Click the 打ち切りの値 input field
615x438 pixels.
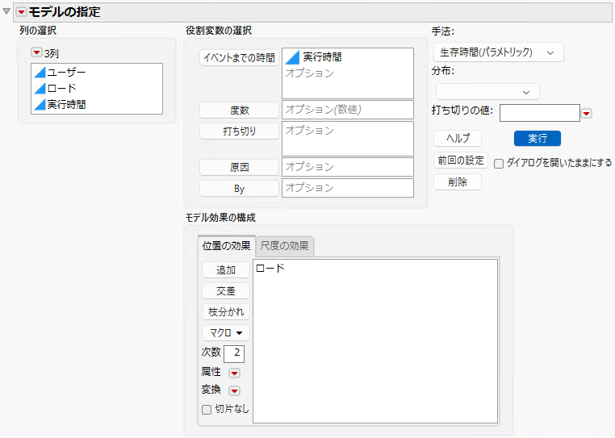tap(540, 113)
